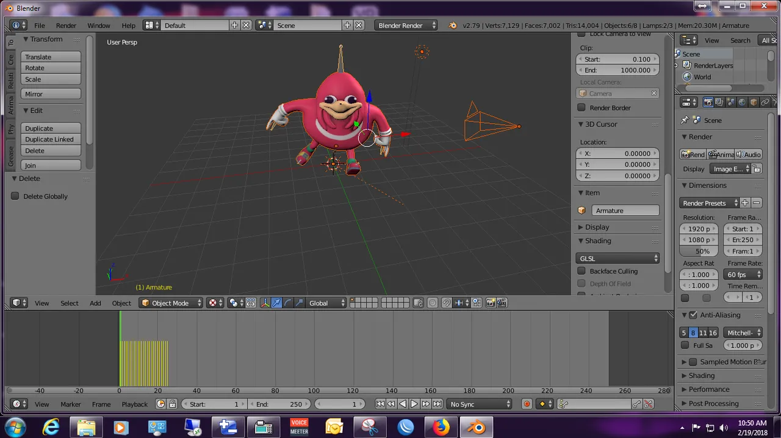
Task: Open the Scene properties tab icon
Action: (731, 102)
